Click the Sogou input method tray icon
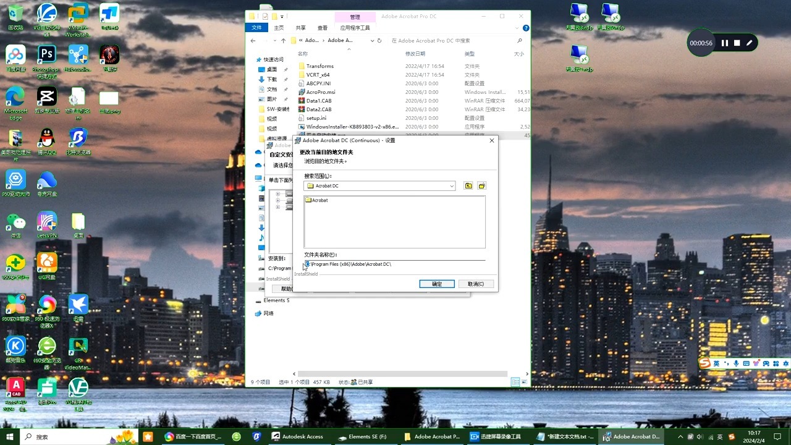This screenshot has width=791, height=445. (732, 436)
